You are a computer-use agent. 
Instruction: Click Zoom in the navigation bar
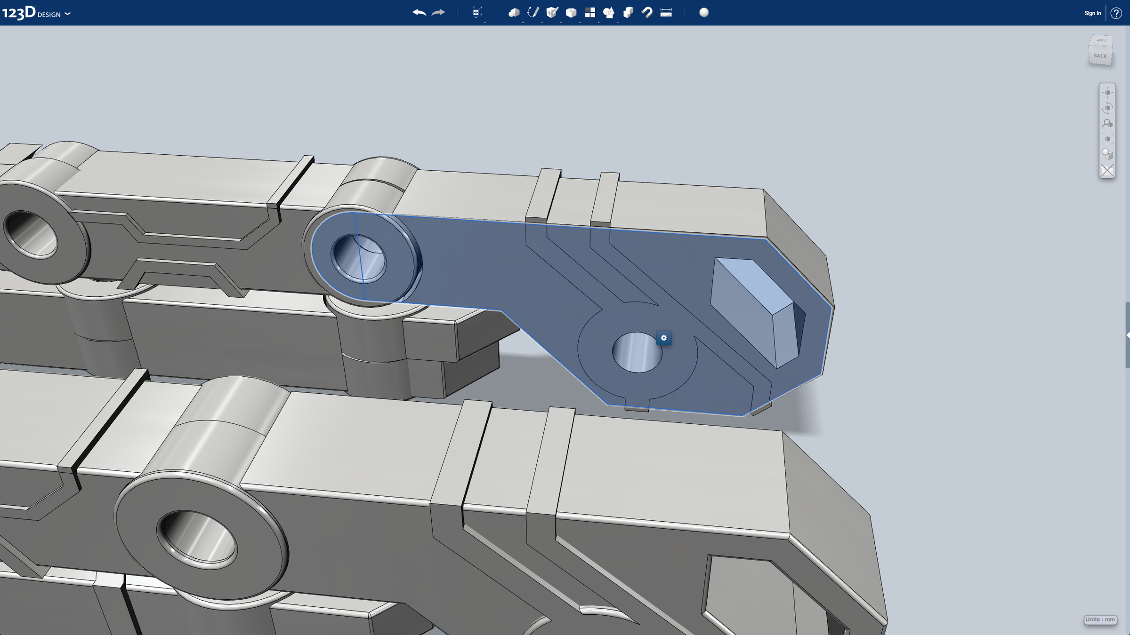point(1107,123)
